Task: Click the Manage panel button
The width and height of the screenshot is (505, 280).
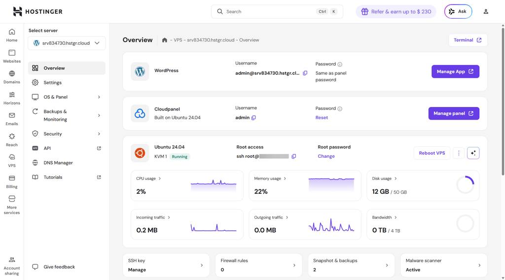Action: point(454,113)
